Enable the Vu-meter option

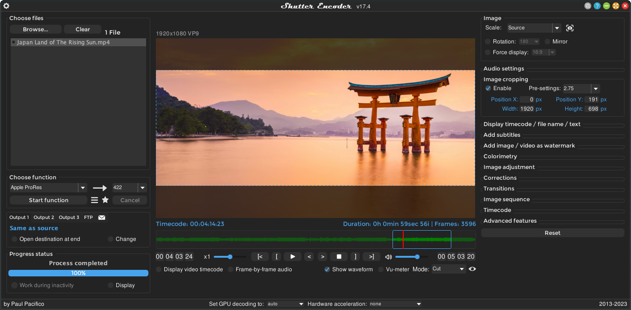pyautogui.click(x=381, y=269)
